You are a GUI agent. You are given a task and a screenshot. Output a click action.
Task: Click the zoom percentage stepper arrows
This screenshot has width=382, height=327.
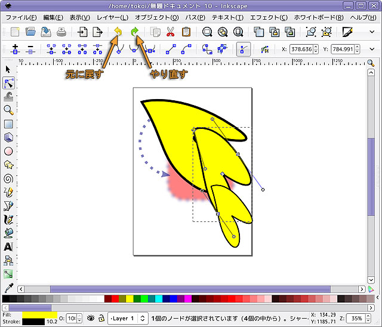[368, 318]
